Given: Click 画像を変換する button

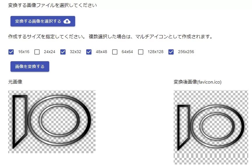Looking at the screenshot, I should click(30, 66).
